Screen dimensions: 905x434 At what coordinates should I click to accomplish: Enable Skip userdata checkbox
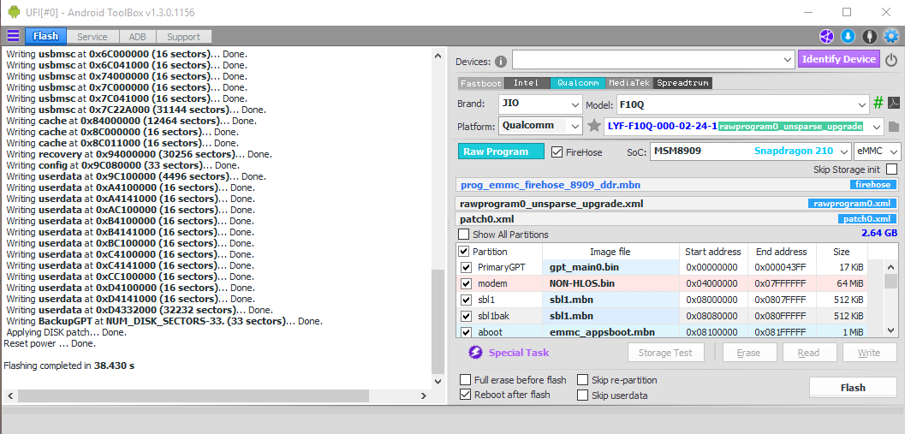coord(582,395)
